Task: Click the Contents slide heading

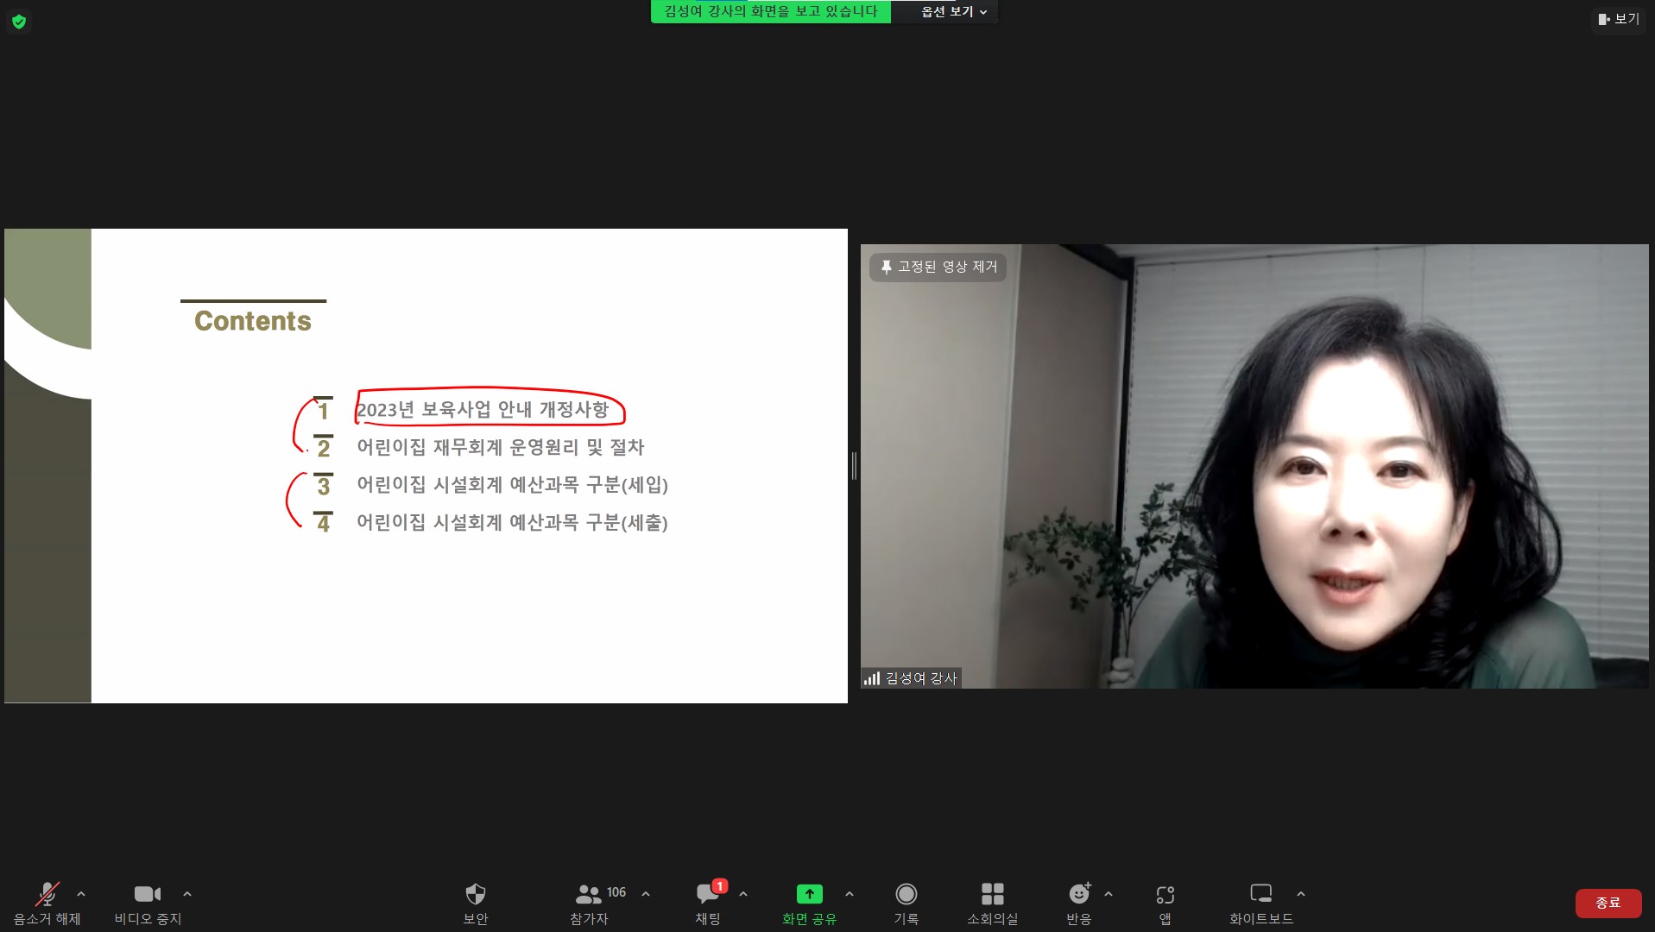Action: click(x=253, y=321)
